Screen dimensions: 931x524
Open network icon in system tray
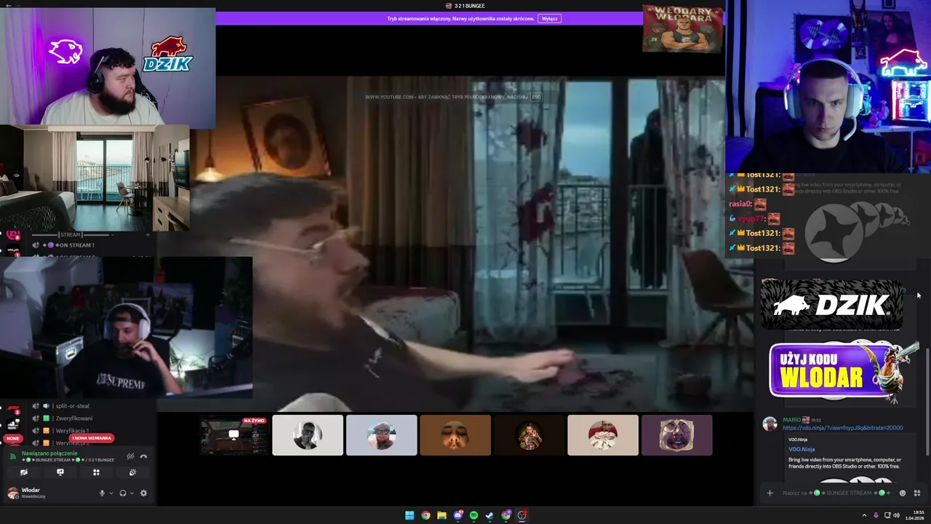(x=887, y=515)
